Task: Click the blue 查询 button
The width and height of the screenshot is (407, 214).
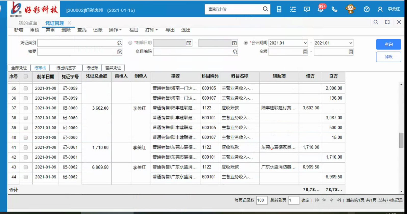Action: 388,44
